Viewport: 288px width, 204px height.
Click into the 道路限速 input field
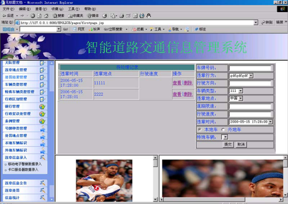pos(250,107)
